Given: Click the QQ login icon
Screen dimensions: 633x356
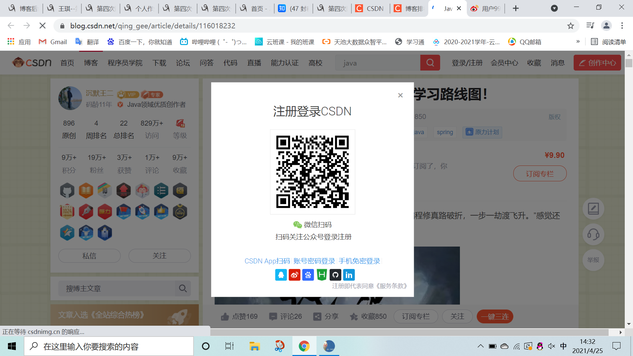Looking at the screenshot, I should pos(281,275).
